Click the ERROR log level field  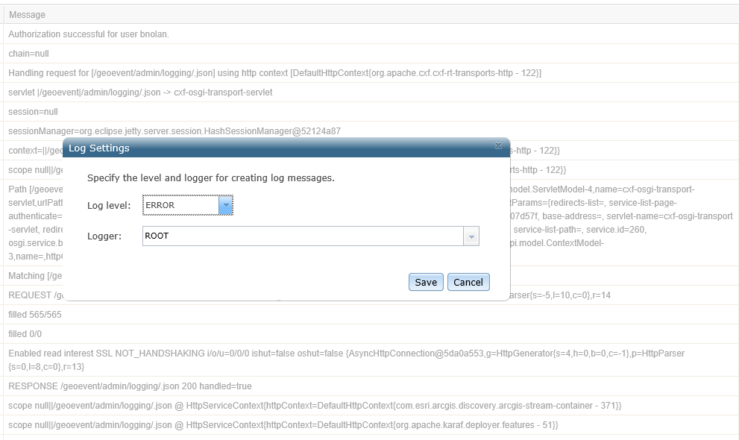[x=180, y=205]
